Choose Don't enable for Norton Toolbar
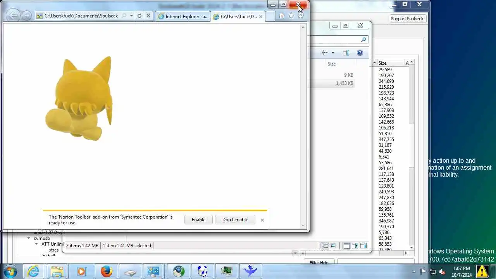The image size is (496, 279). [235, 220]
